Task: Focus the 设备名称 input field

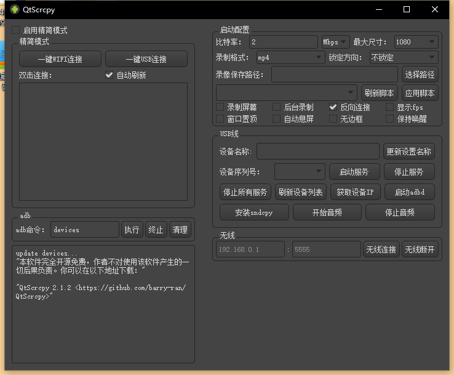Action: click(318, 151)
